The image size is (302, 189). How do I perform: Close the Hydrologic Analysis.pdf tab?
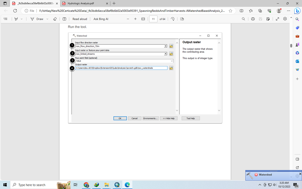pos(107,3)
